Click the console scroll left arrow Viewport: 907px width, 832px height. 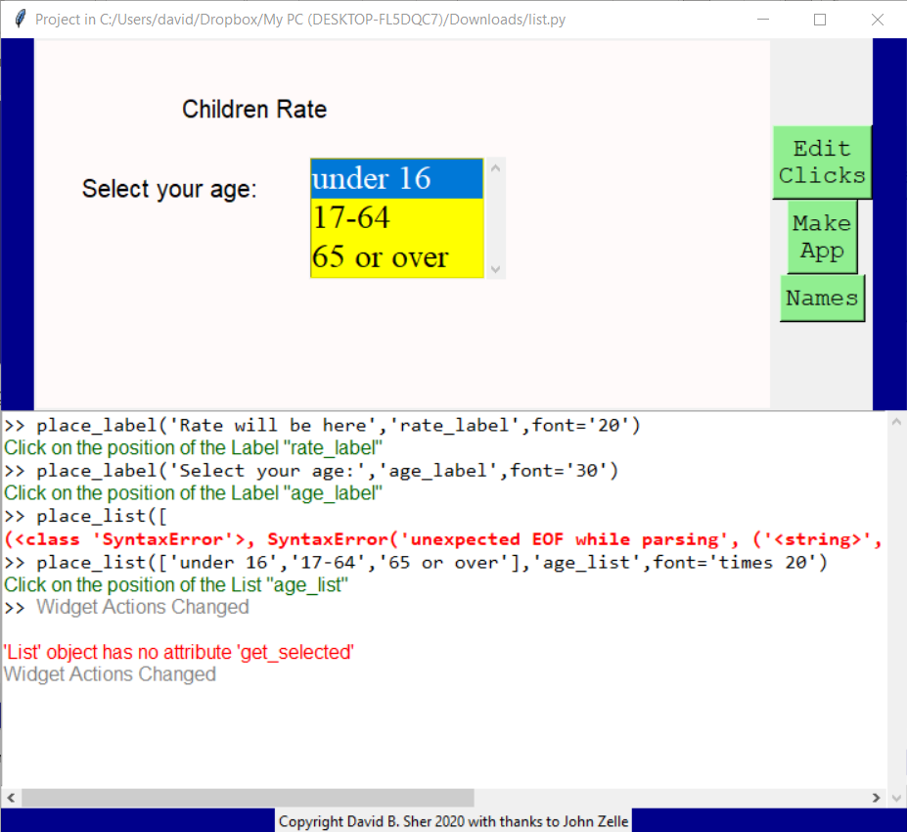point(11,798)
